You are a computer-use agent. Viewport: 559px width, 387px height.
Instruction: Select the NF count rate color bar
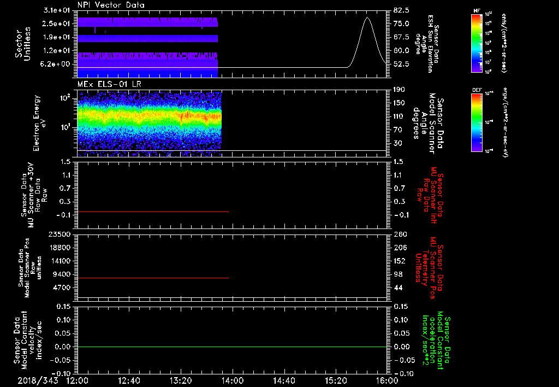(x=477, y=43)
